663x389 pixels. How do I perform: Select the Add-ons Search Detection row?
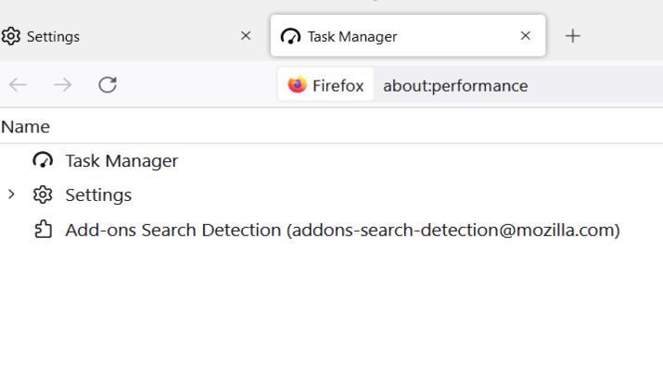332,230
